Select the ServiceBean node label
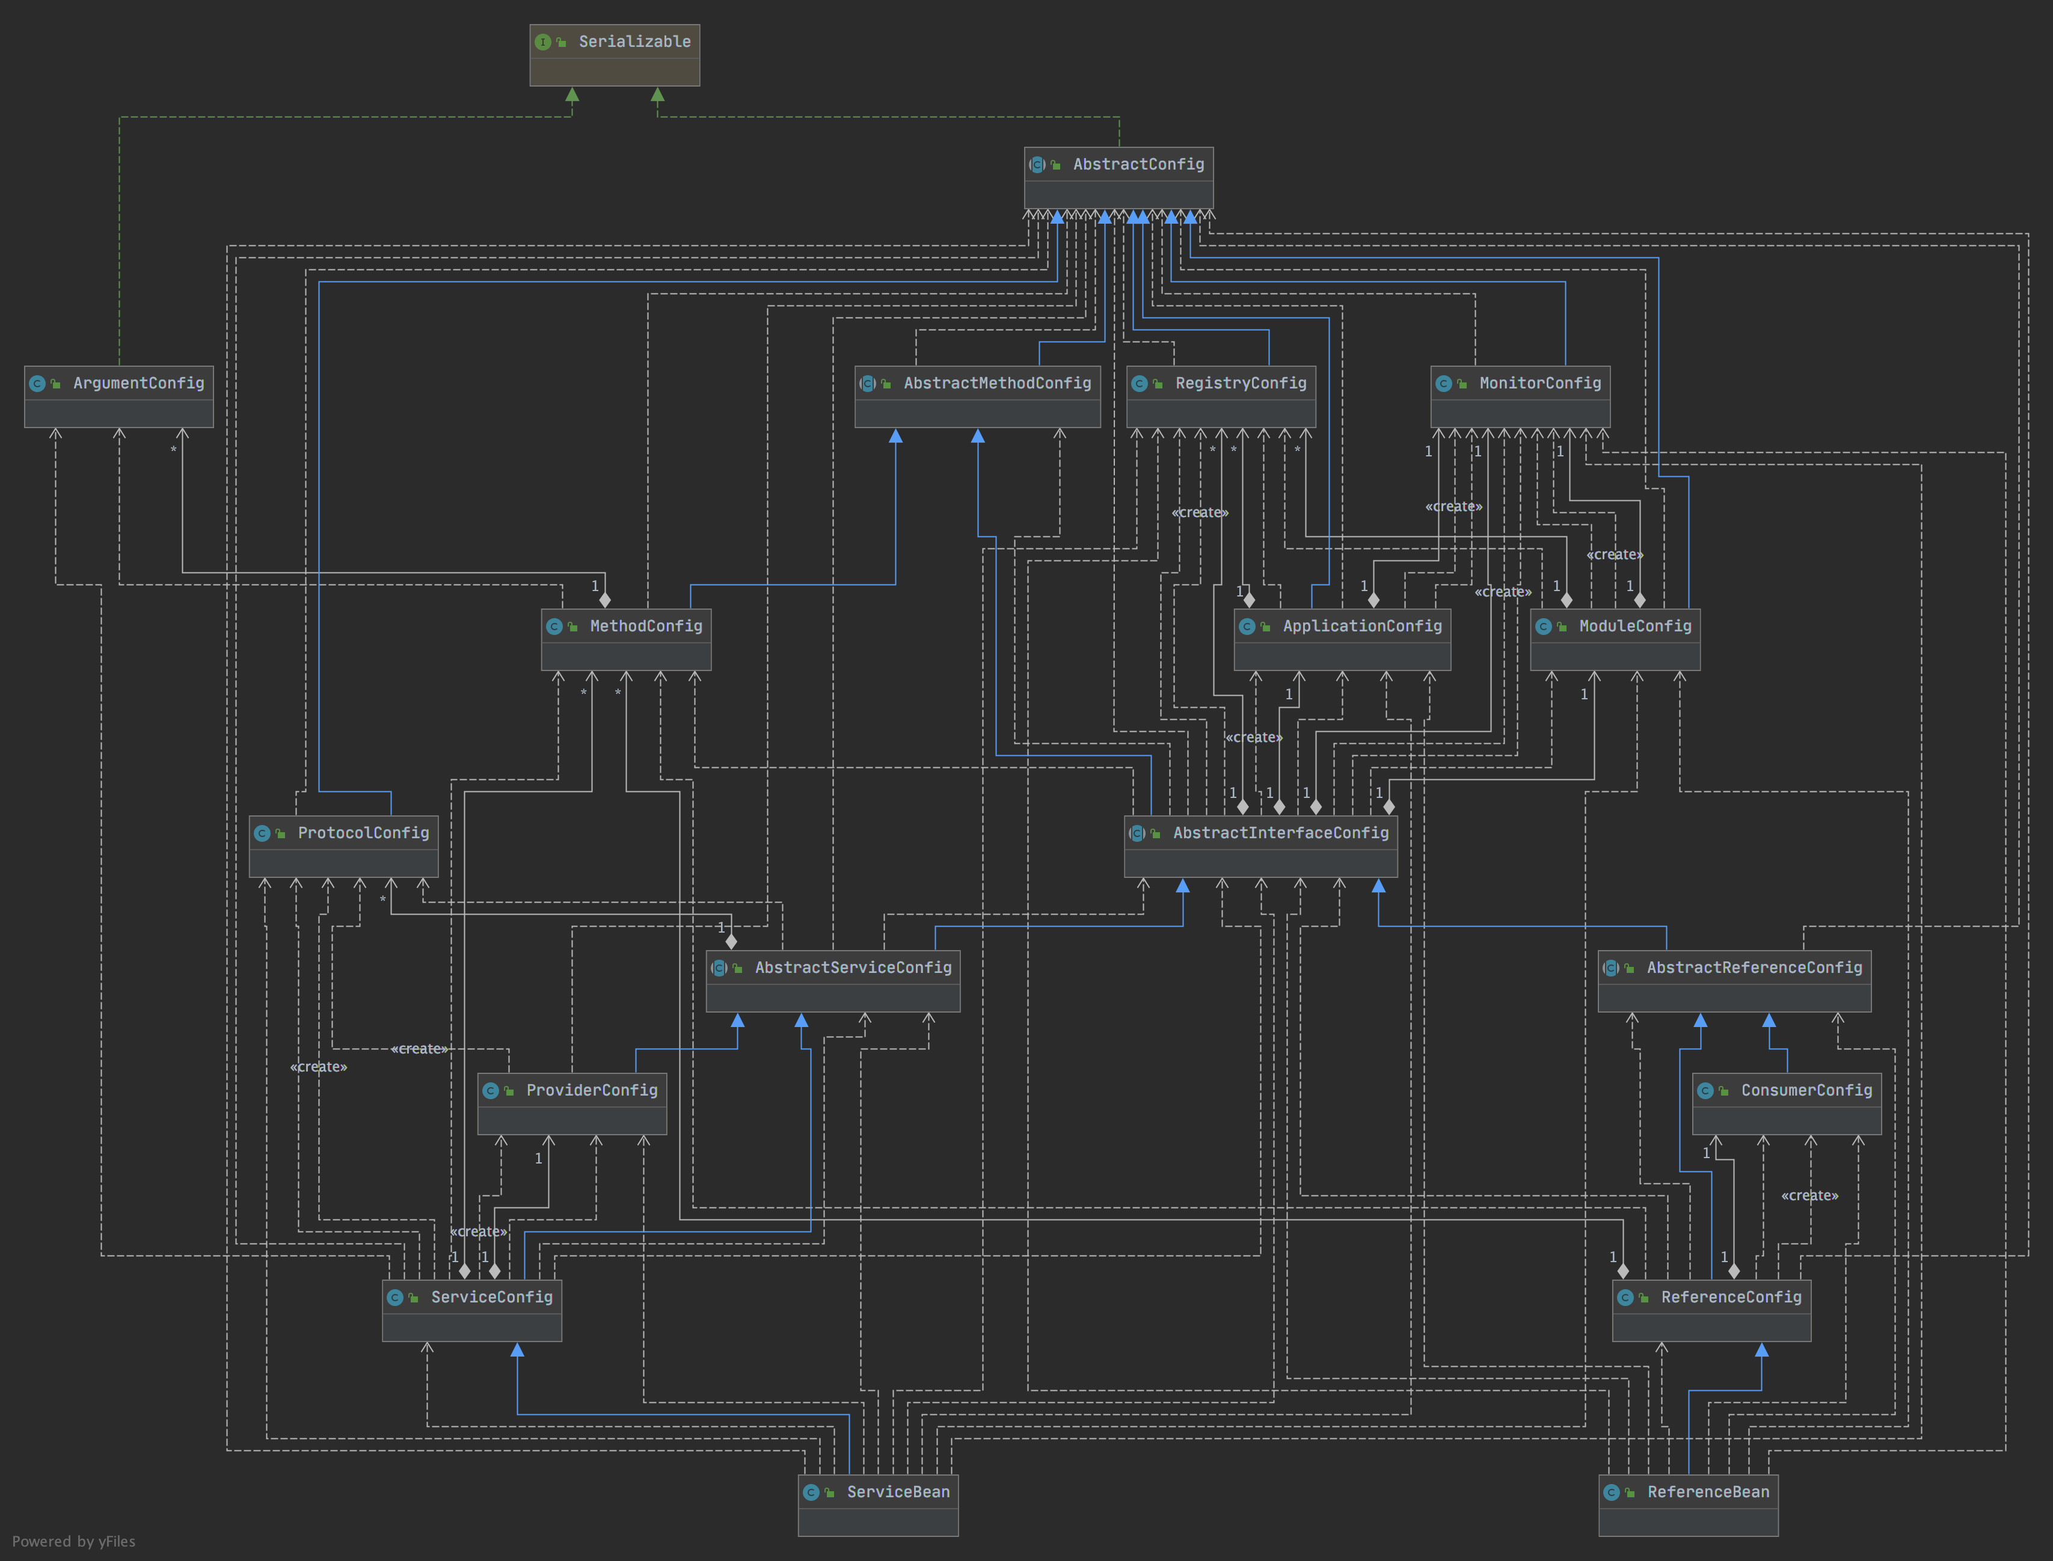This screenshot has width=2053, height=1561. 898,1492
